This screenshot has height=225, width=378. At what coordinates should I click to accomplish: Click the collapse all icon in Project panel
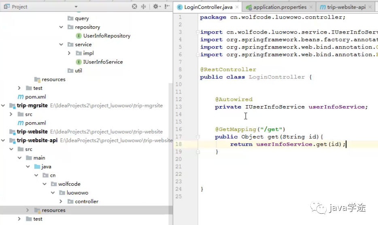(143, 6)
